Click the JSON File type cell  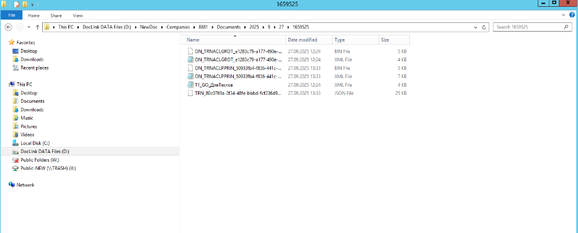pos(344,93)
